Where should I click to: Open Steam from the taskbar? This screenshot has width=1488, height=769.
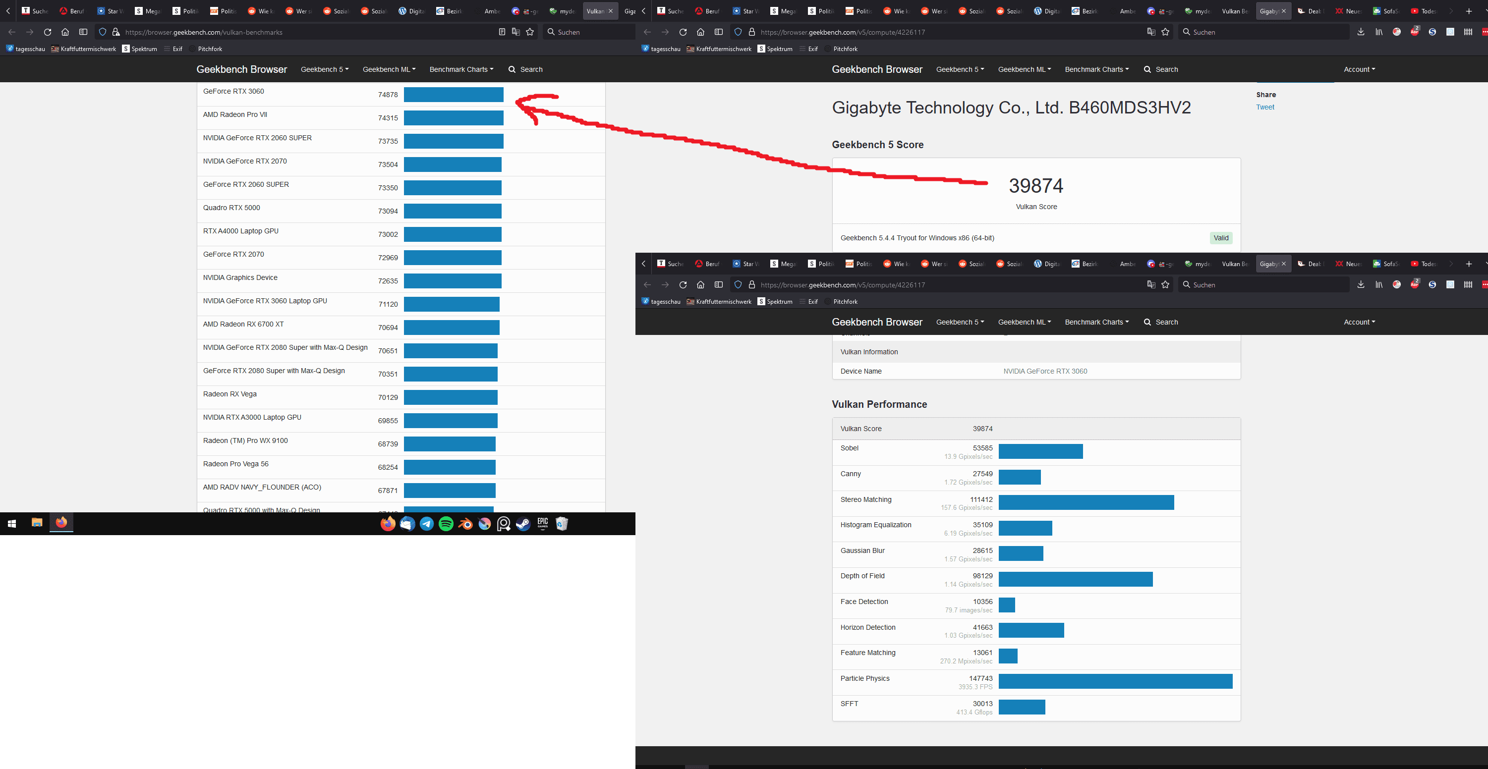pos(523,524)
